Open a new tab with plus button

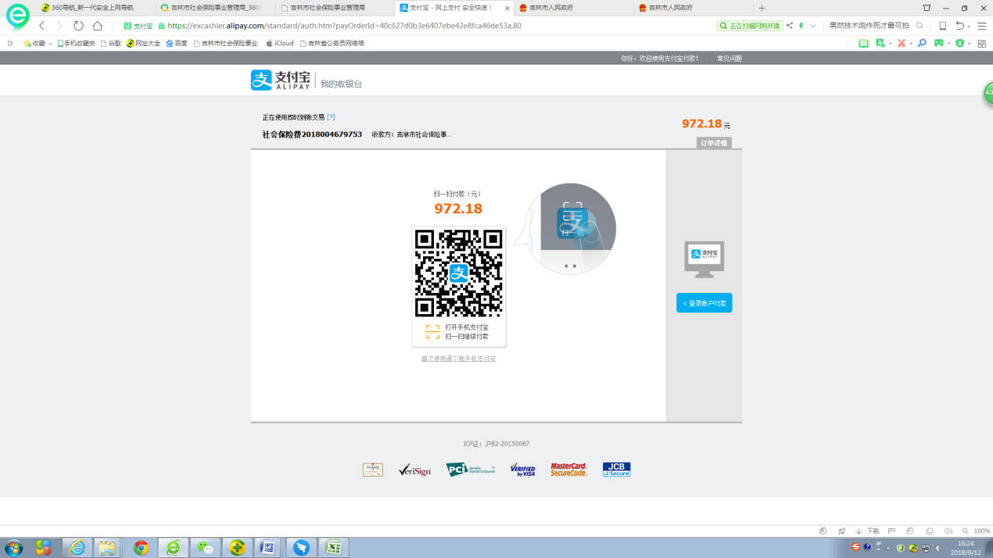[x=762, y=8]
